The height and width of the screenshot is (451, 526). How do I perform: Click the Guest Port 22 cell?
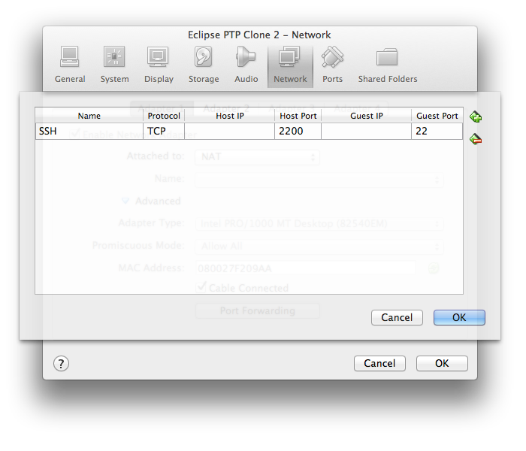click(x=437, y=132)
